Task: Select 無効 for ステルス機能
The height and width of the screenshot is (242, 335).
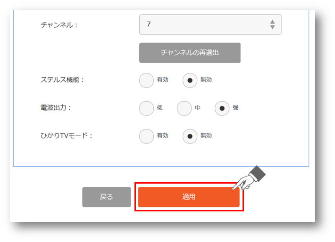Action: point(190,81)
